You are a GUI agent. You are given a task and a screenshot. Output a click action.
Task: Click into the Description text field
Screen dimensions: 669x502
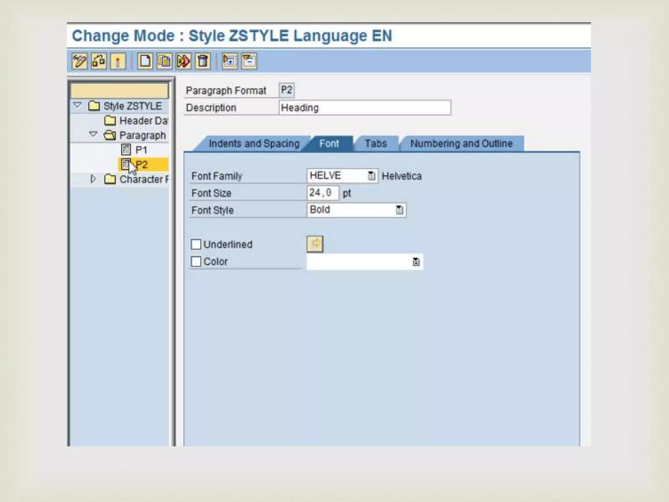tap(364, 108)
